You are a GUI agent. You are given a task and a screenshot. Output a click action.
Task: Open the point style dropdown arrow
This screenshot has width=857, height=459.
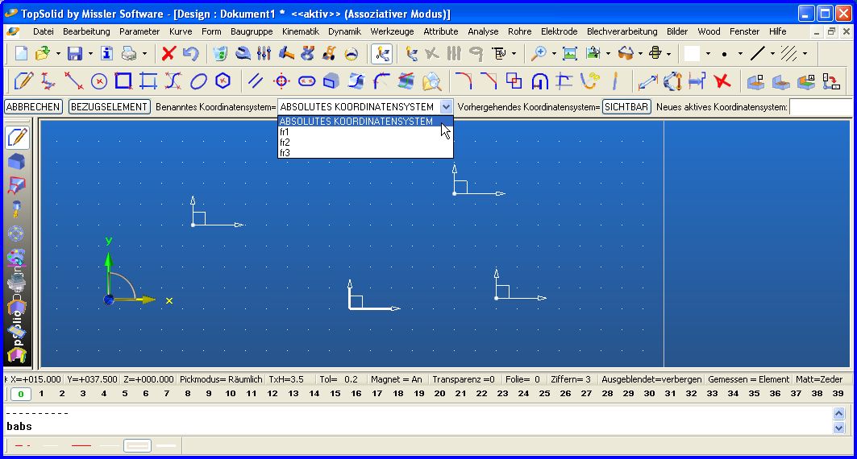tap(740, 53)
